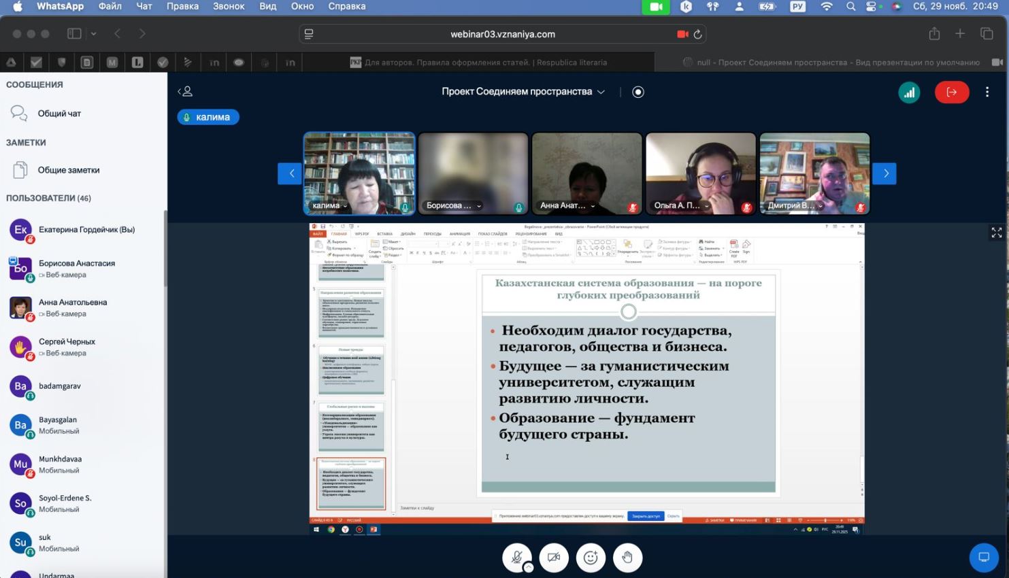Open the Общий чат conversation
Viewport: 1009px width, 578px height.
pyautogui.click(x=59, y=114)
